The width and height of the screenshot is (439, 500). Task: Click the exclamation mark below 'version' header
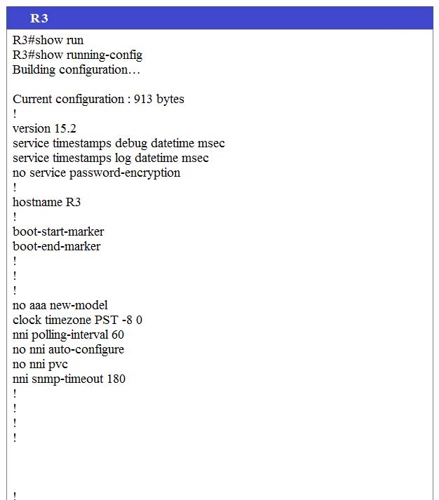pos(15,187)
